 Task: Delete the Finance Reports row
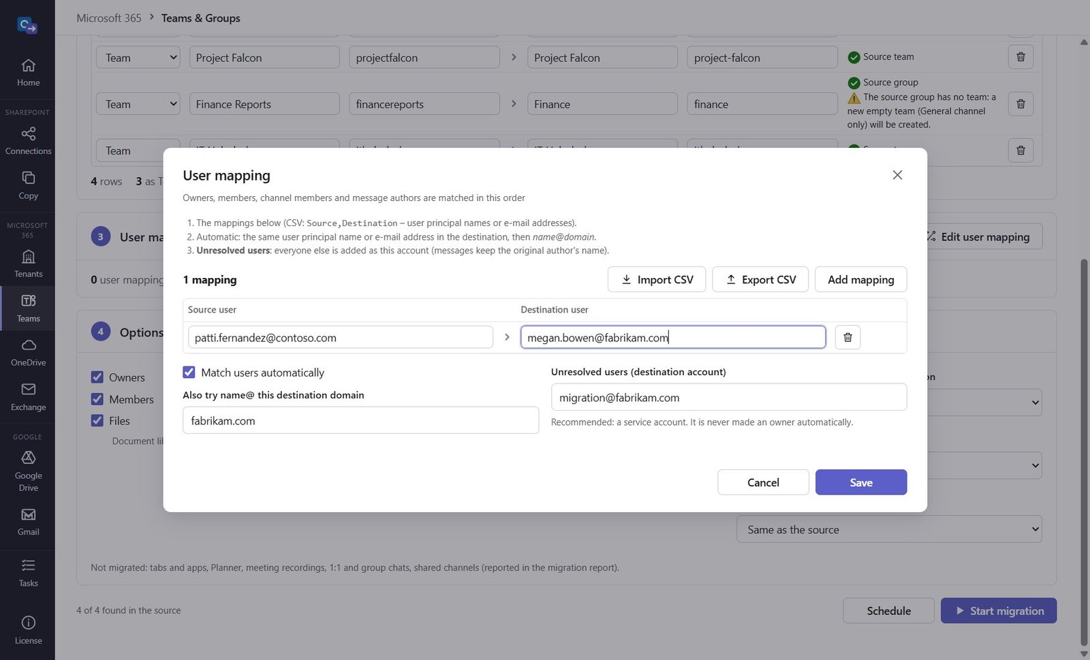tap(1021, 104)
